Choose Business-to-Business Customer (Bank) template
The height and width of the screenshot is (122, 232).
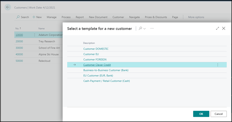tap(106, 70)
